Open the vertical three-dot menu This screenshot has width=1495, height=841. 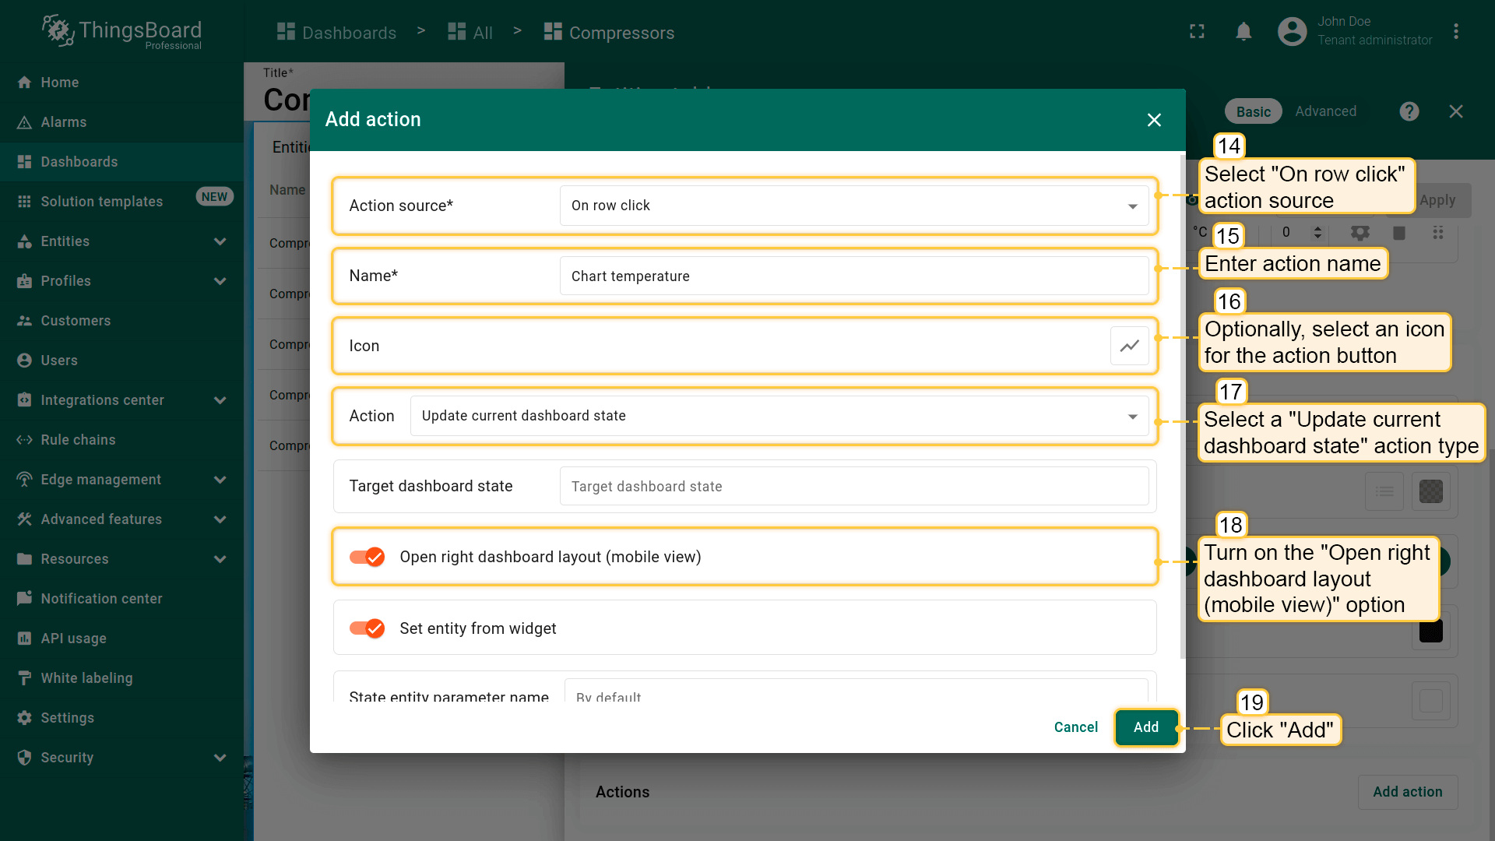pos(1455,32)
